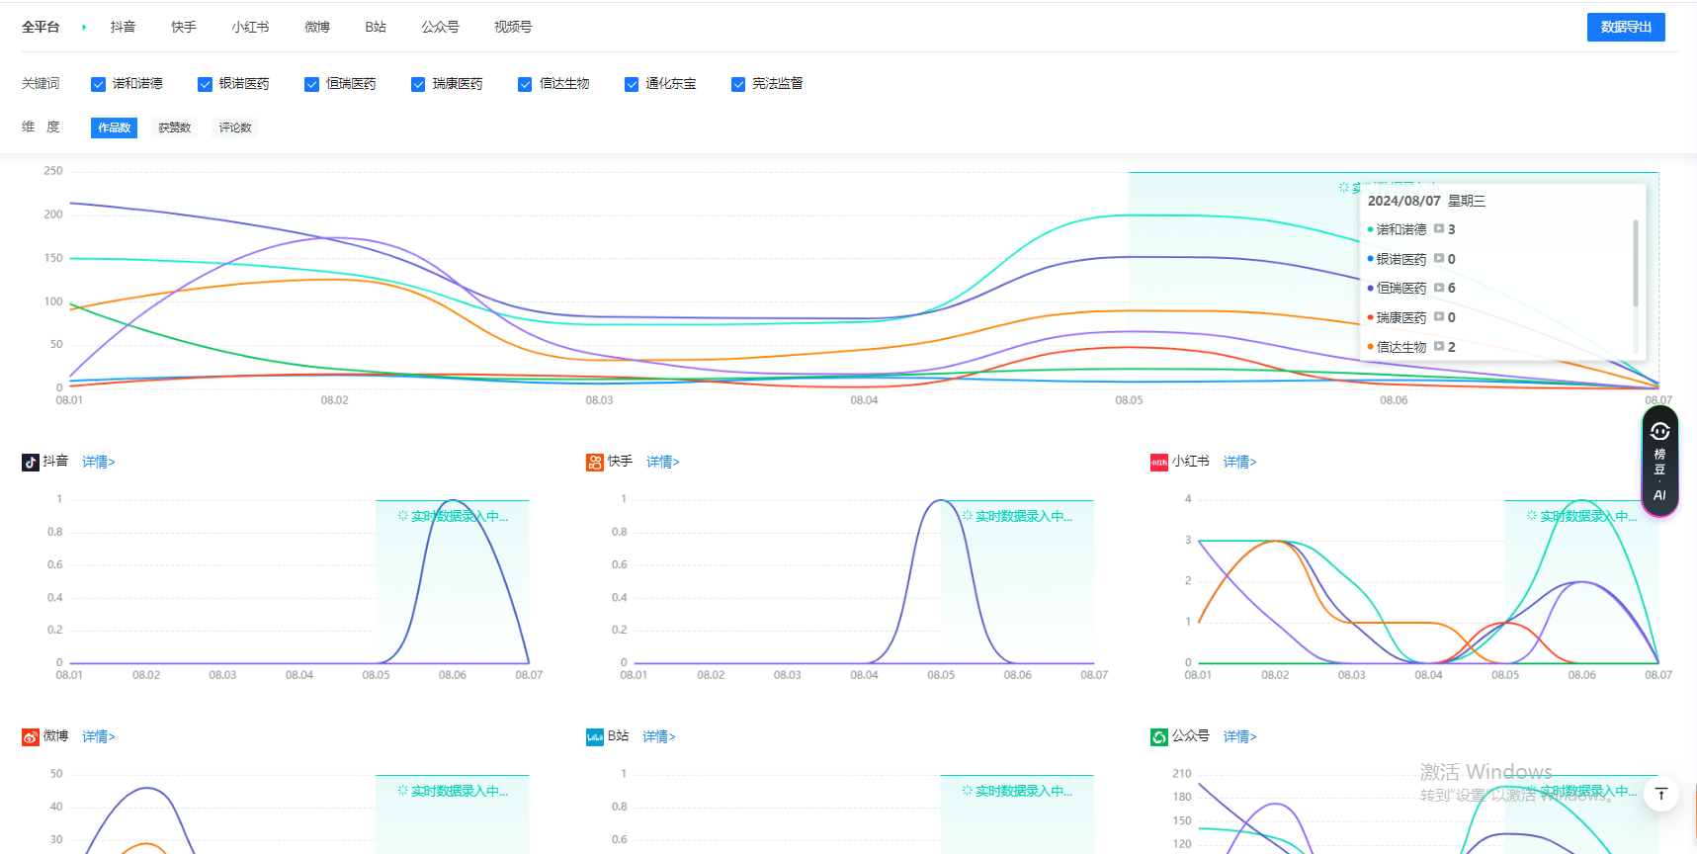Viewport: 1697px width, 854px height.
Task: Select the 获赞数 dimension button
Action: click(175, 128)
